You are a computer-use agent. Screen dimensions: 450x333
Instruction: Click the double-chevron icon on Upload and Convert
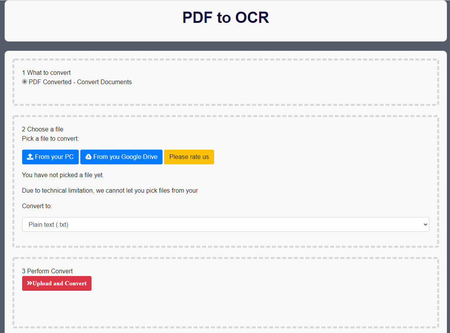click(x=29, y=283)
